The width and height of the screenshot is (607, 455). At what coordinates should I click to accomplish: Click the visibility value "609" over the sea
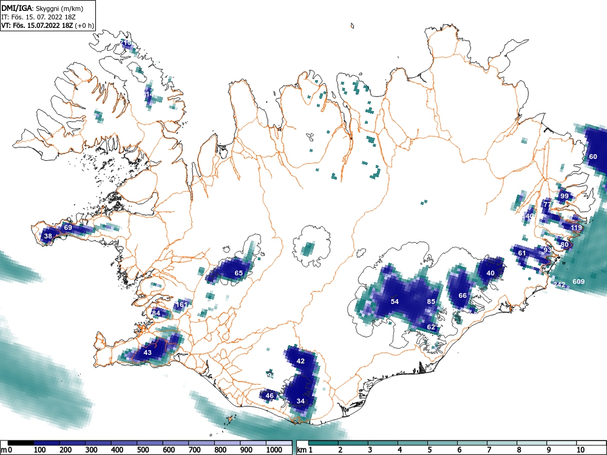(578, 281)
